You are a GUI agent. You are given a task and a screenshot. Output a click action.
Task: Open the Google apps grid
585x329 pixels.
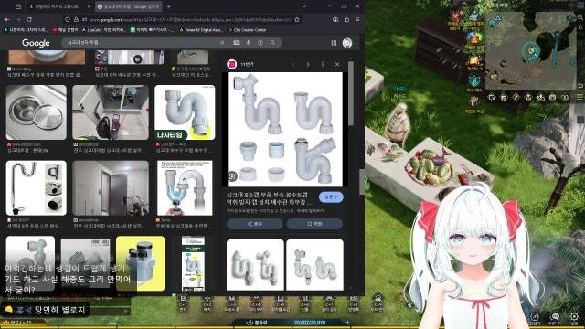(334, 43)
